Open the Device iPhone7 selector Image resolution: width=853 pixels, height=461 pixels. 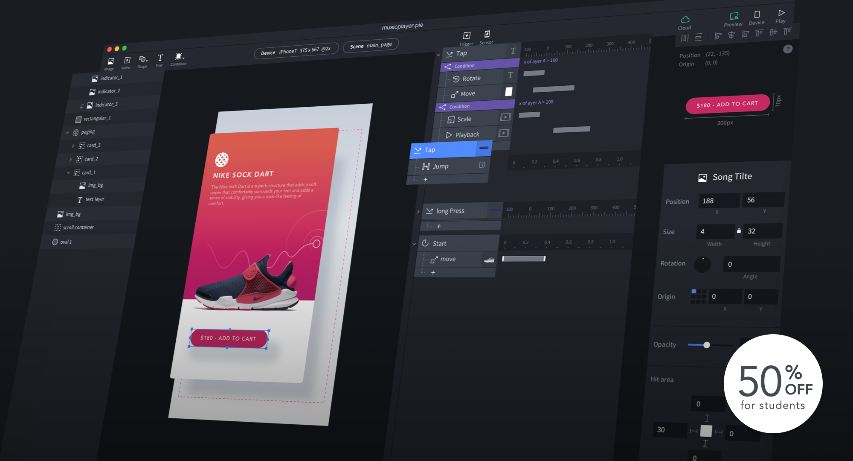point(296,51)
